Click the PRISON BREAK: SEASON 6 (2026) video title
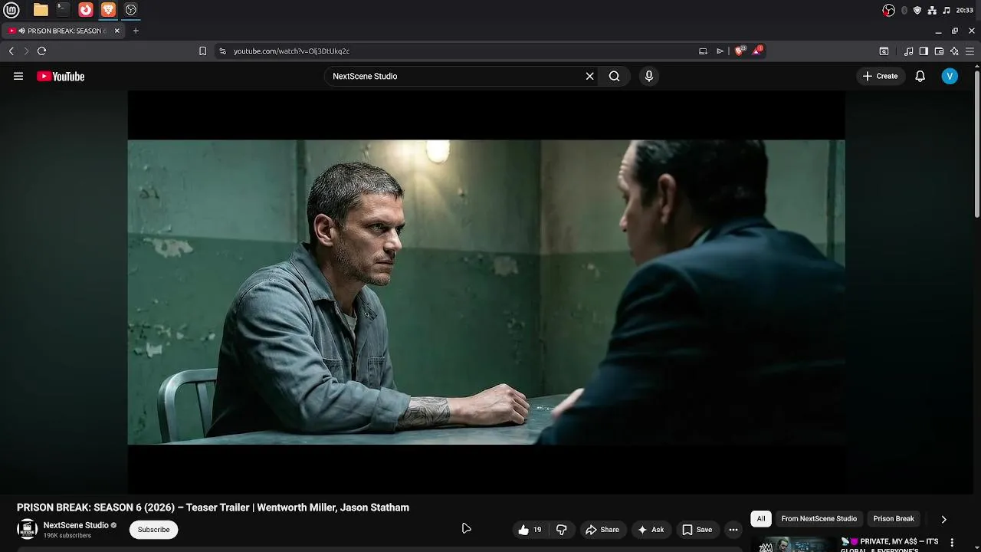The width and height of the screenshot is (981, 552). (x=213, y=508)
